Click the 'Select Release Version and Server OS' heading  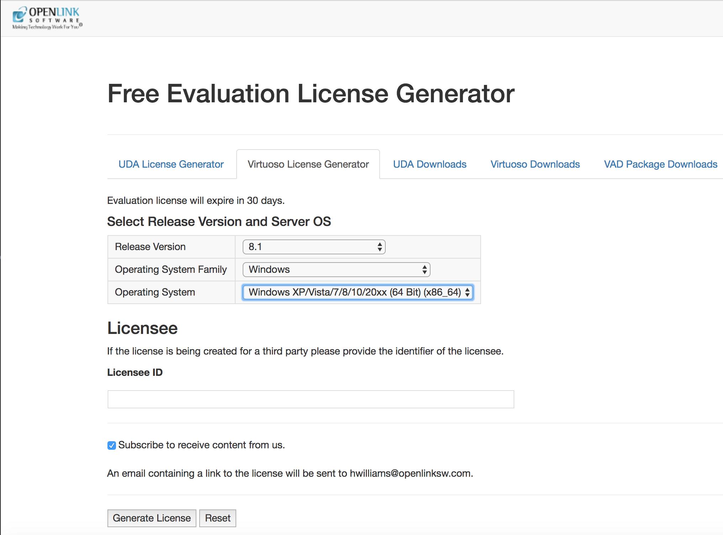(x=219, y=222)
